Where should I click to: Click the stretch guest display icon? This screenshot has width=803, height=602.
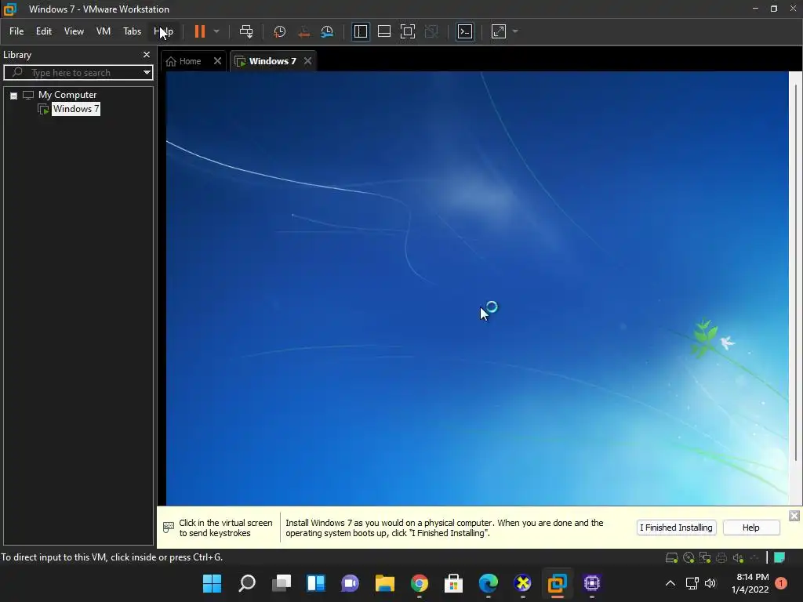[499, 31]
